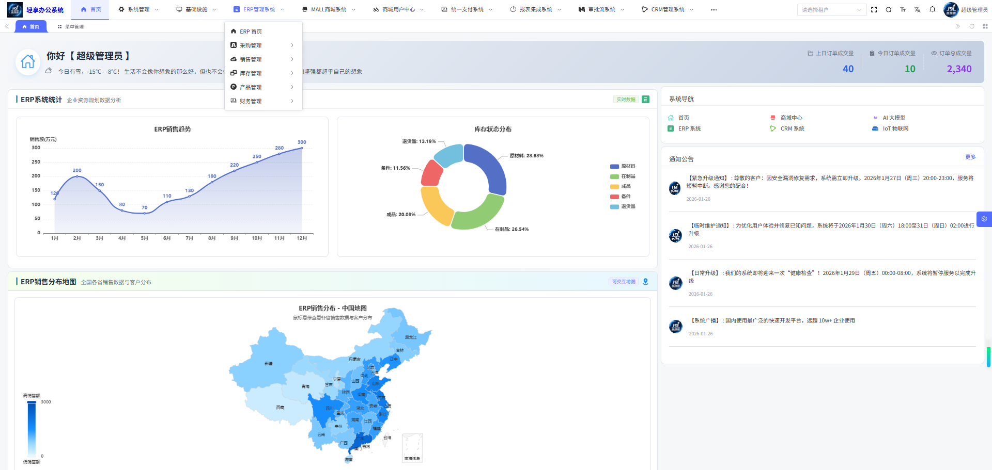
Task: Open the global search icon
Action: pyautogui.click(x=888, y=9)
